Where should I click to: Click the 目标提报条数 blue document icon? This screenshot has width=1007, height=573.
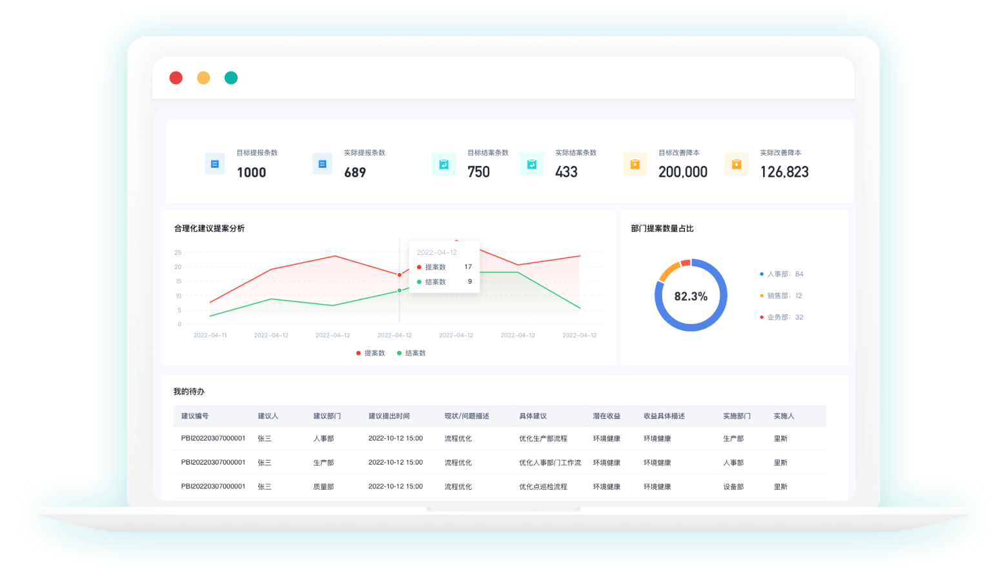coord(214,164)
